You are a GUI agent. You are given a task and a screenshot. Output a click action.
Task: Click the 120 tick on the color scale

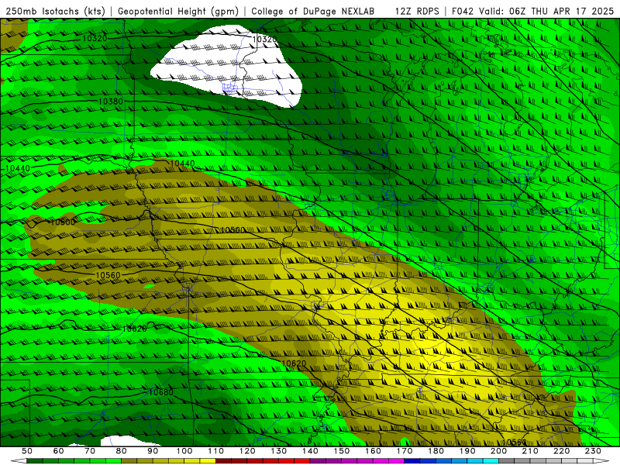click(247, 451)
